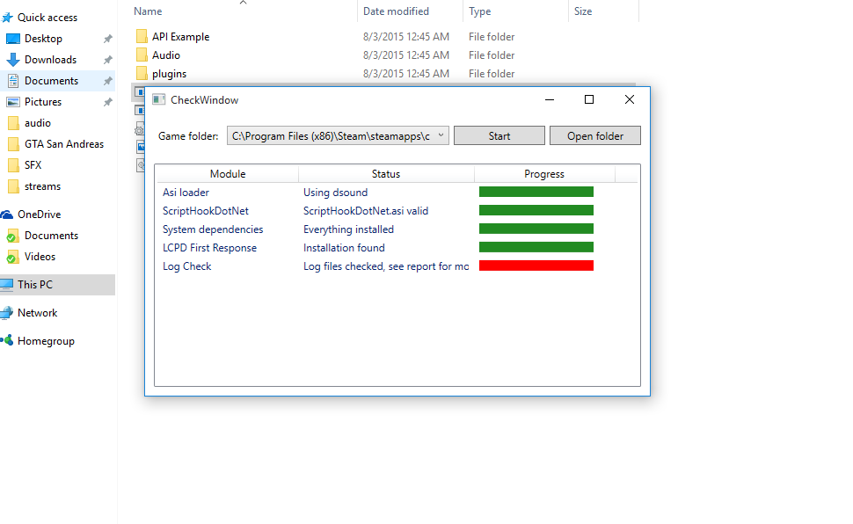Select the LCPD First Response row
Viewport: 853px width, 524px height.
[397, 248]
